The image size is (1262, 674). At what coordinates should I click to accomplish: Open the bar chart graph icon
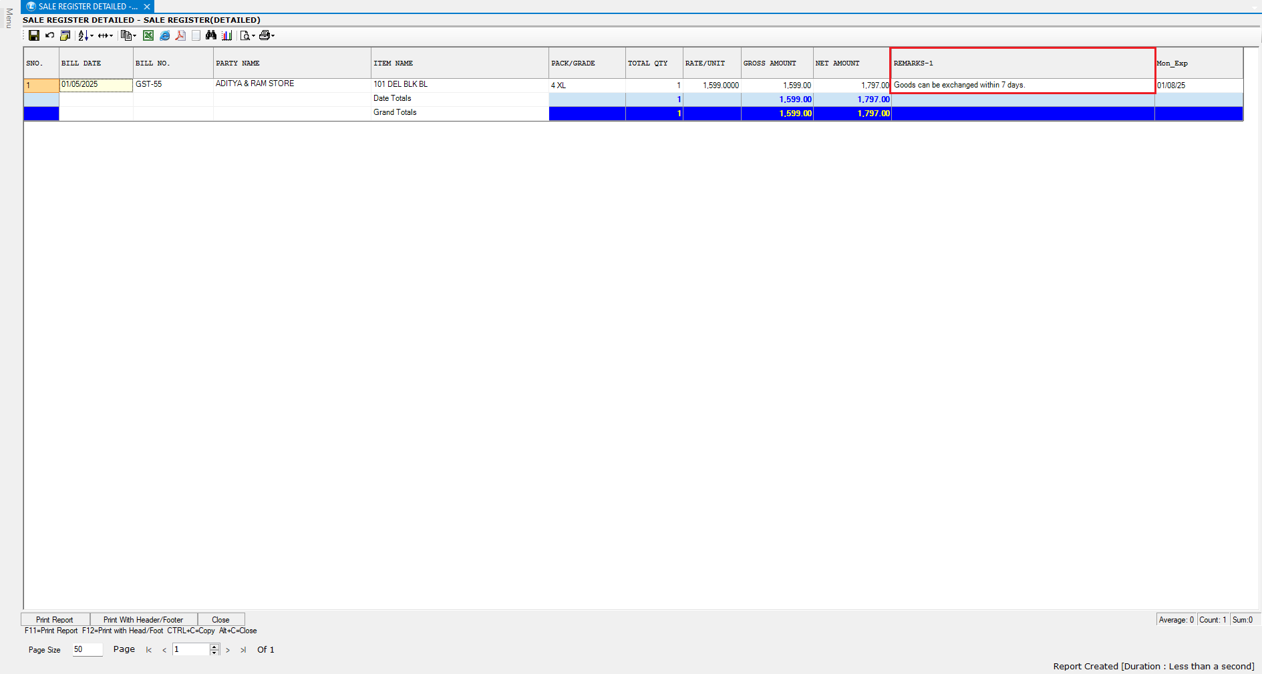tap(227, 35)
